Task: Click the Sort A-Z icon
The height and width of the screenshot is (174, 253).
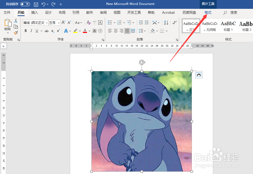Action: pyautogui.click(x=166, y=23)
